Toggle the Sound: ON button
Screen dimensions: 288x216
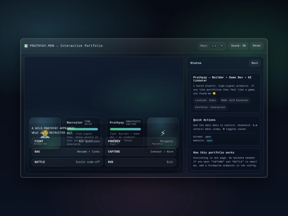pyautogui.click(x=238, y=46)
